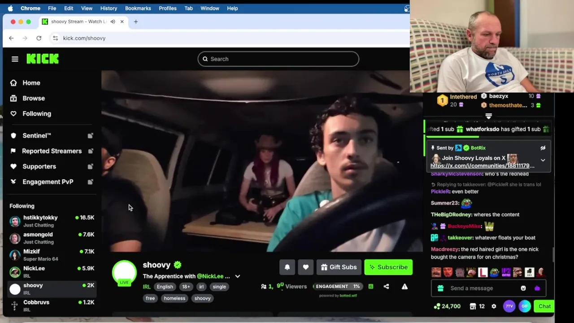This screenshot has height=323, width=574.
Task: Click the green Chat send button
Action: 544,306
